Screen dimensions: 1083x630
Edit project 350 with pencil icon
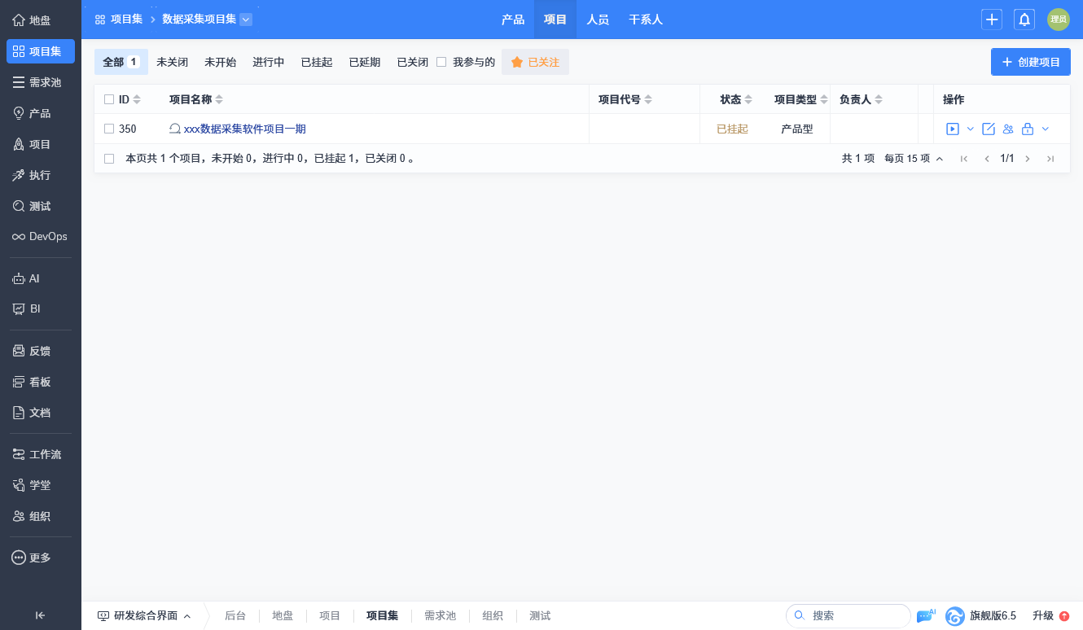[989, 129]
